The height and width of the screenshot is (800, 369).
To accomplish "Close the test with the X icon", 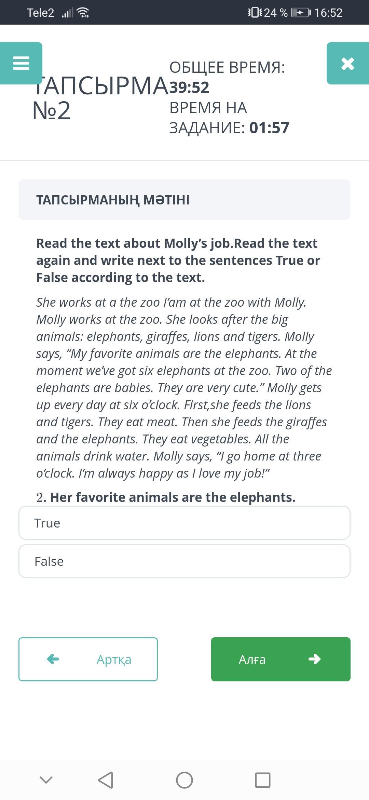I will (x=348, y=63).
